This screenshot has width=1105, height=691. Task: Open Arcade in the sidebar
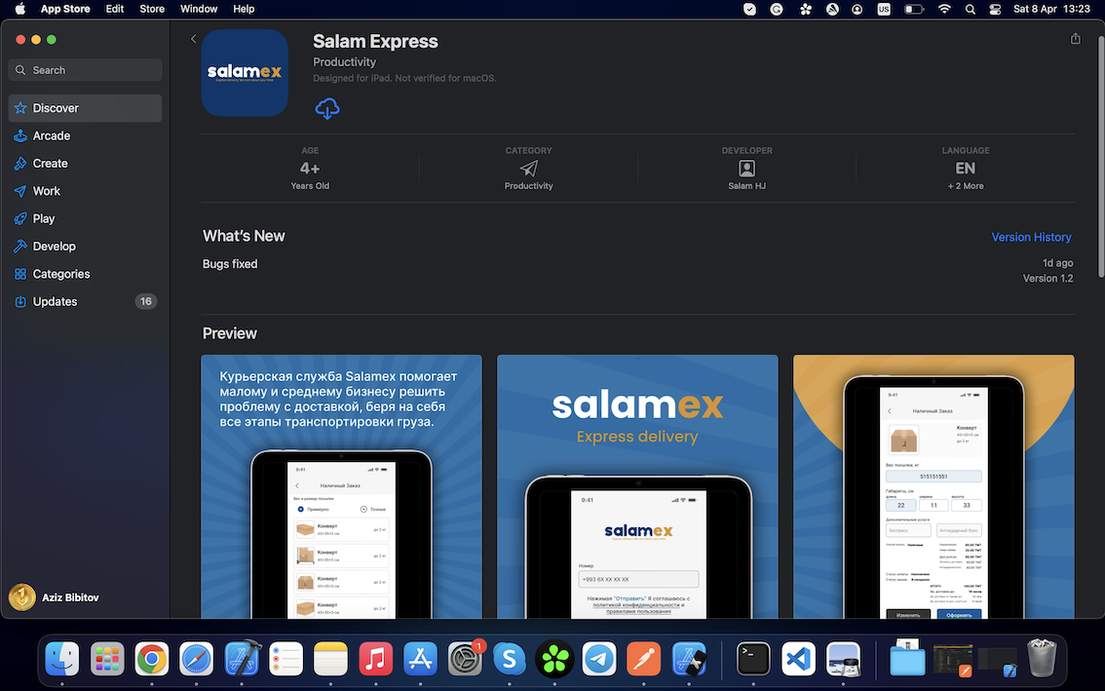pos(86,135)
